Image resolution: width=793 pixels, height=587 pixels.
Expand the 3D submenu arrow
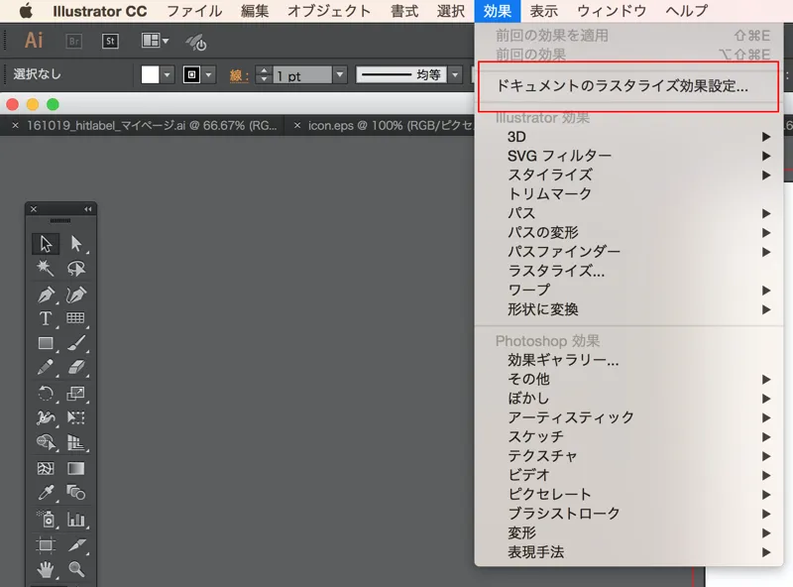point(766,137)
